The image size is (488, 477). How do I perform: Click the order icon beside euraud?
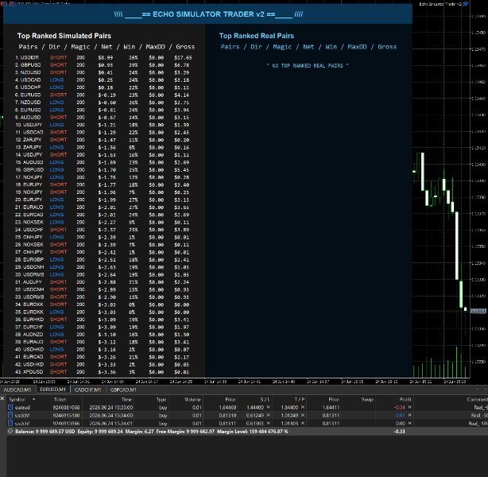pyautogui.click(x=10, y=407)
